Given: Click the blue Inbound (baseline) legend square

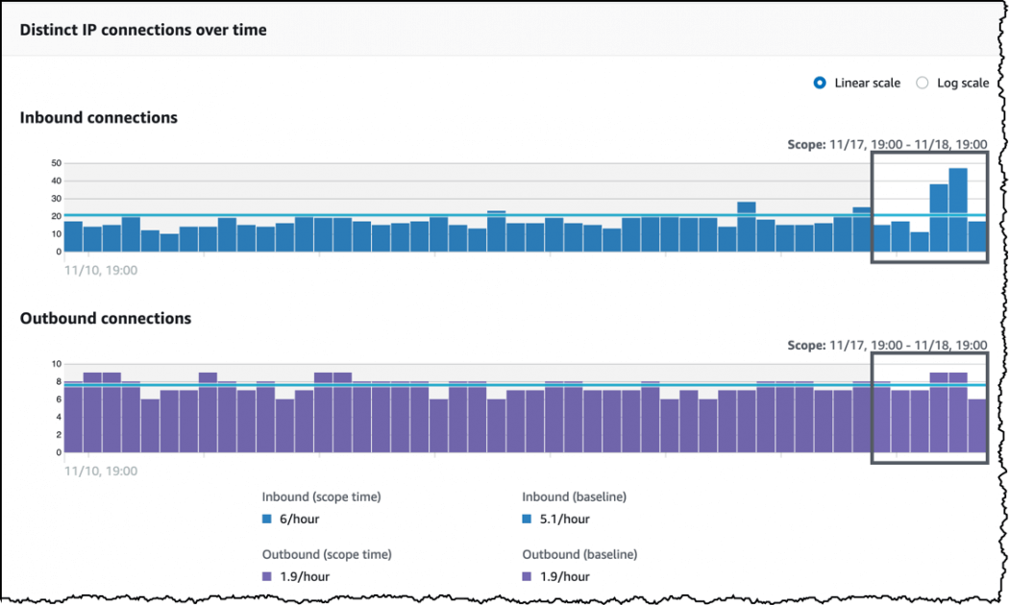Looking at the screenshot, I should pyautogui.click(x=527, y=519).
